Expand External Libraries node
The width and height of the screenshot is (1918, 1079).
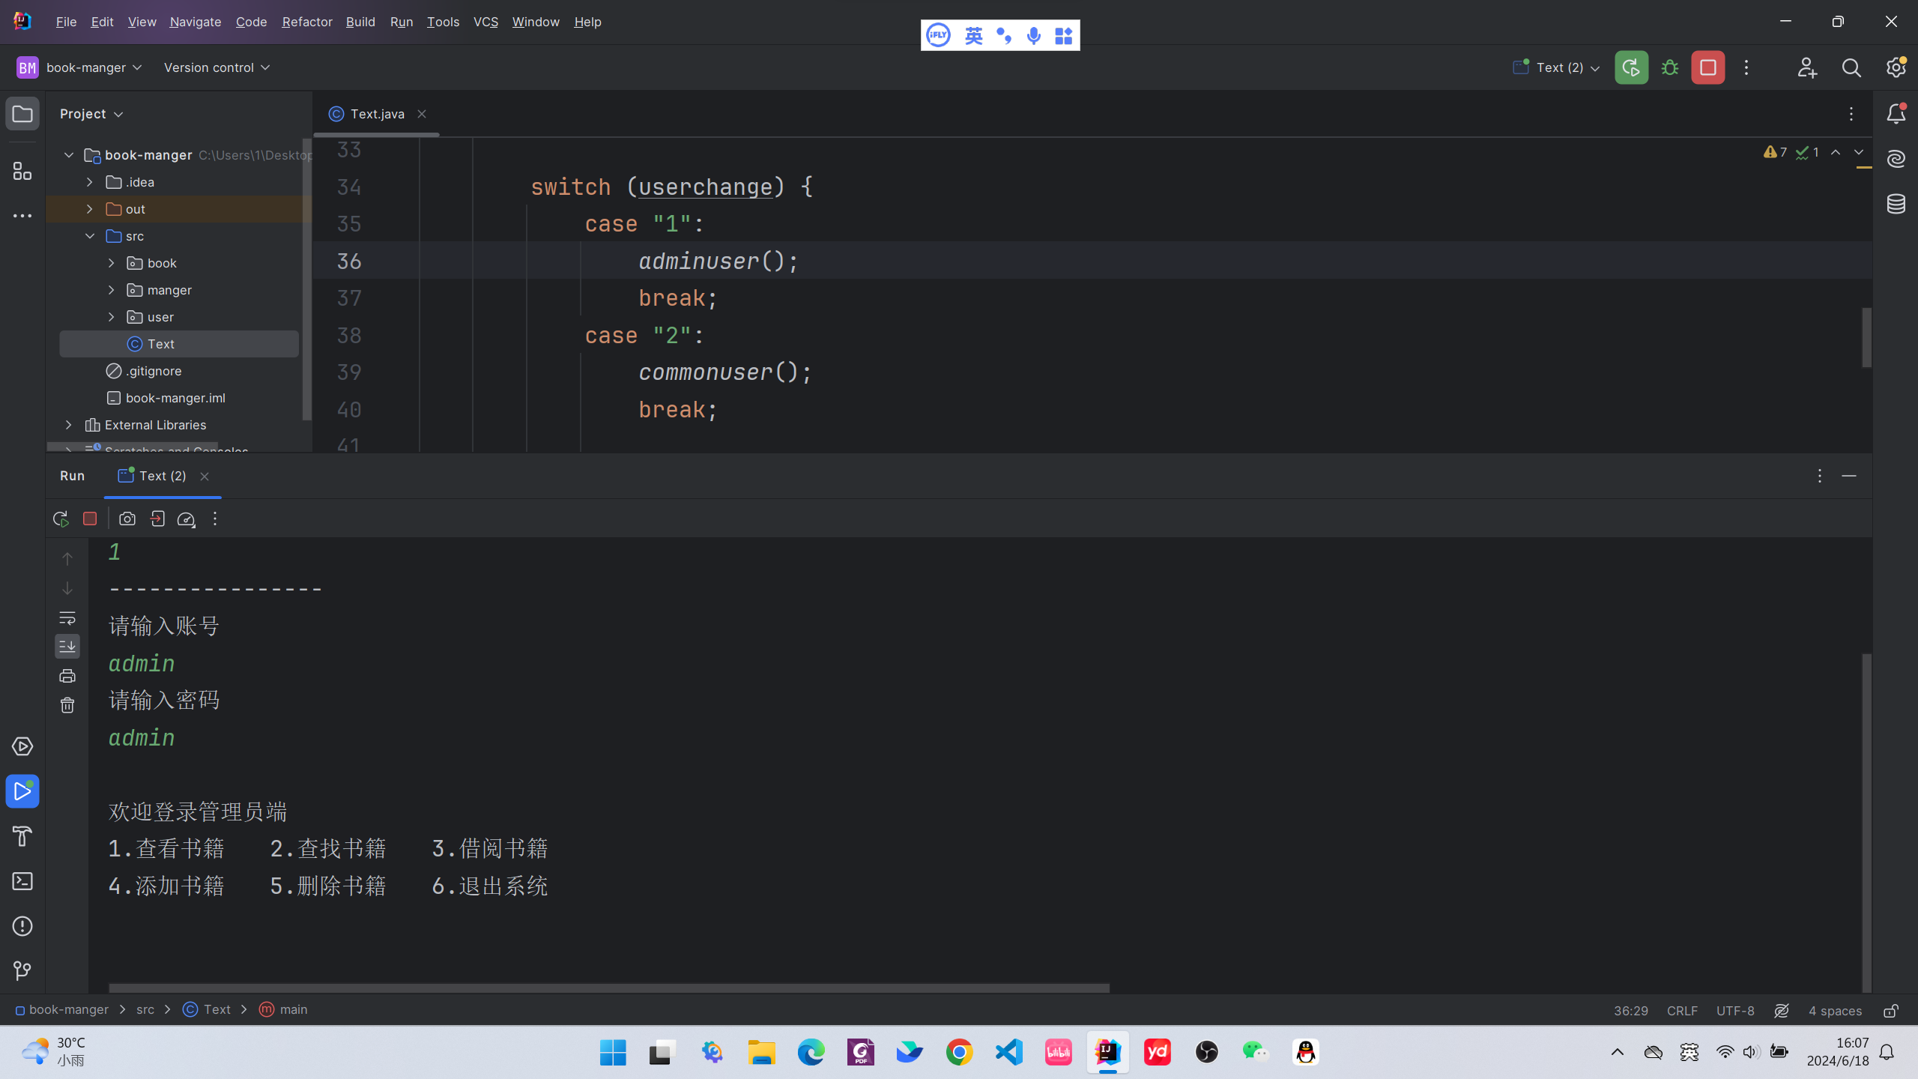click(69, 425)
